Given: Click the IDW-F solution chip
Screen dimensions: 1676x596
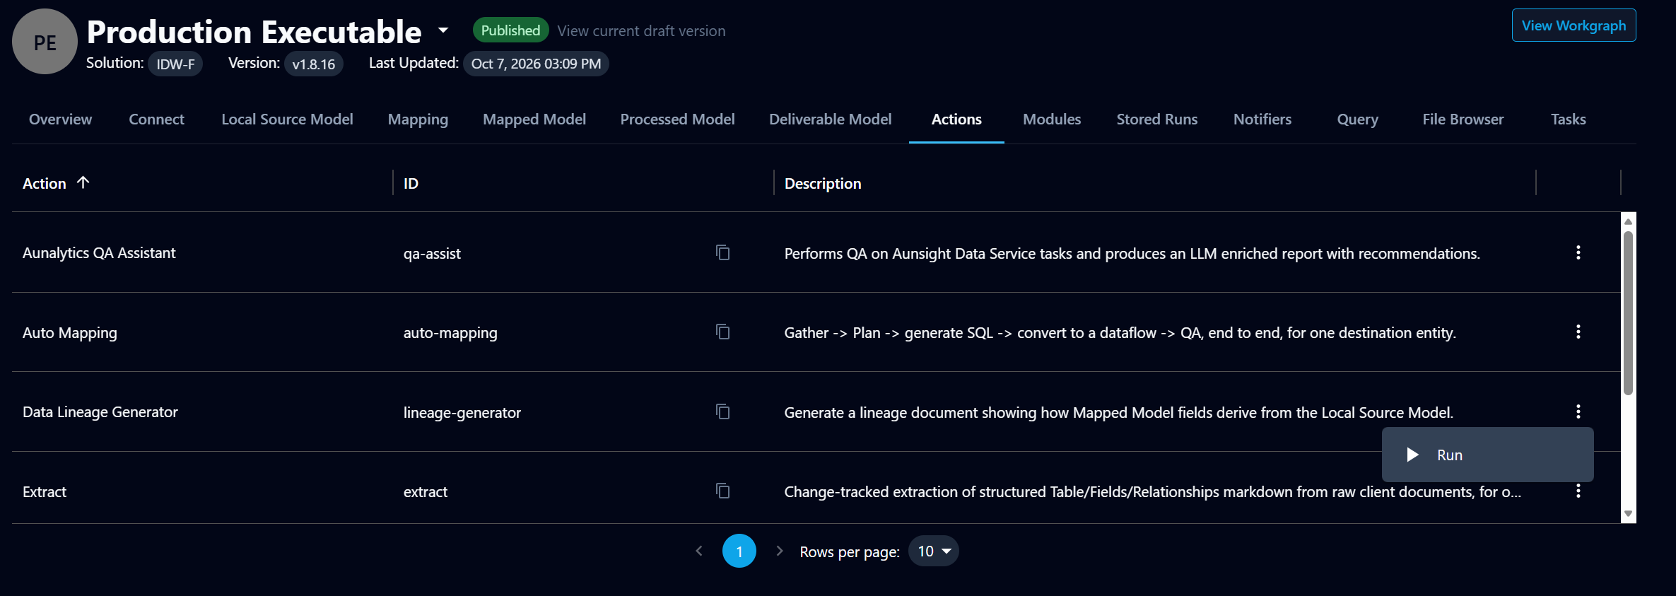Looking at the screenshot, I should click(x=175, y=64).
